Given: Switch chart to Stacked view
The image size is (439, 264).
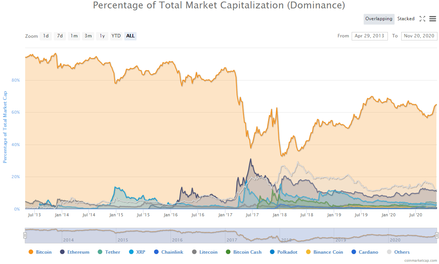Looking at the screenshot, I should (406, 18).
